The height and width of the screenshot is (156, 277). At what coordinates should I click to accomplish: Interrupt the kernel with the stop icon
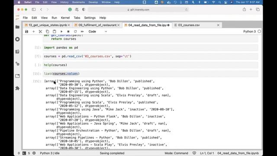(x=68, y=32)
